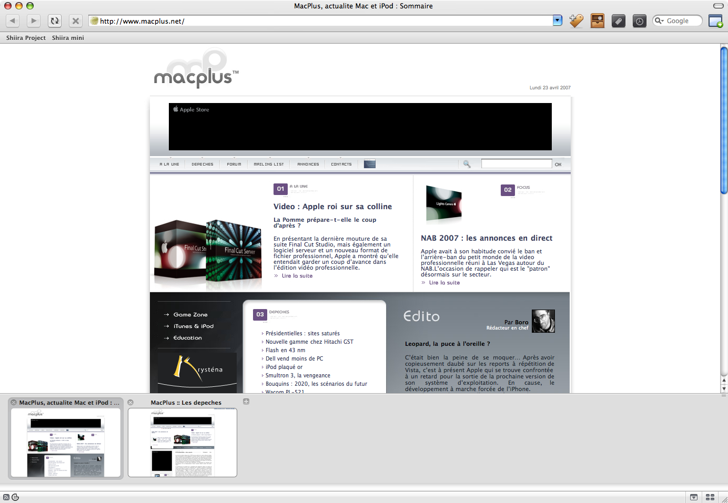Open the Shiira mini bookmark
The height and width of the screenshot is (503, 728).
click(x=68, y=38)
